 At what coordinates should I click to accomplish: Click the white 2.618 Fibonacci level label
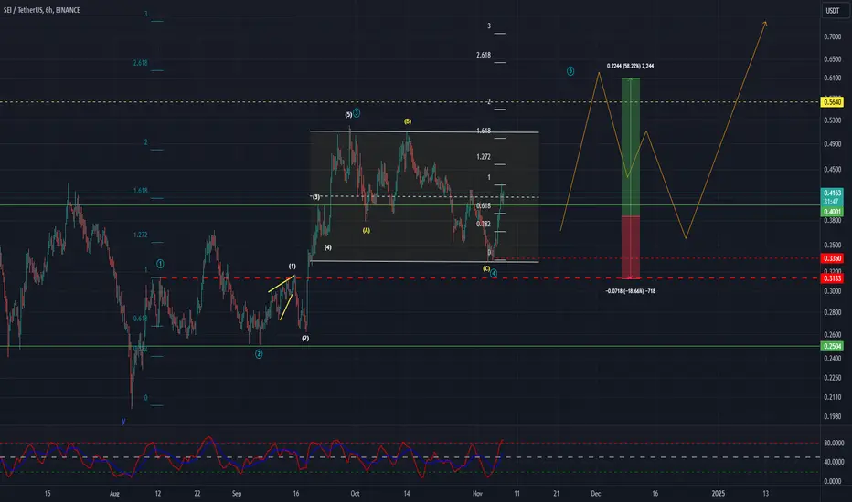click(484, 56)
